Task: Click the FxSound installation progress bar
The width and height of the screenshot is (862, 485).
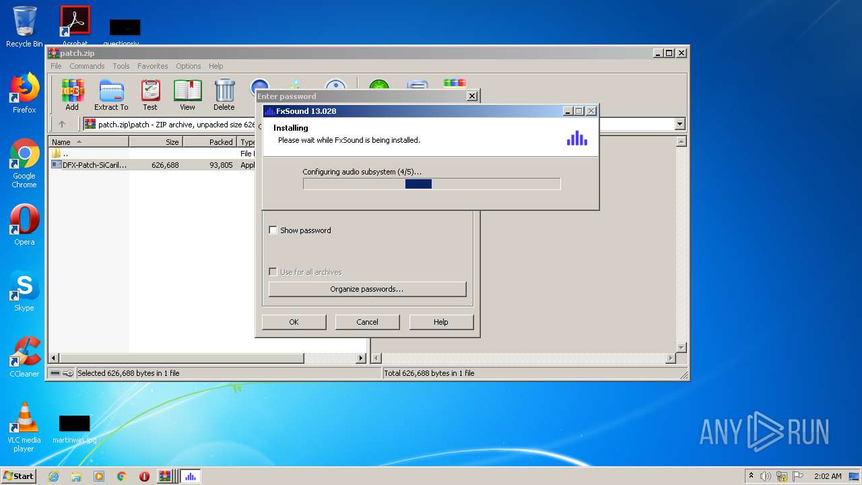Action: click(432, 184)
